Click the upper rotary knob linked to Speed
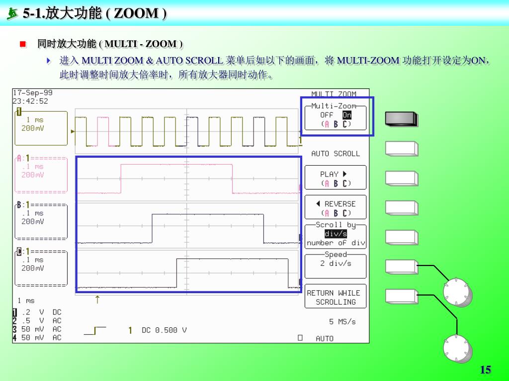Image resolution: width=509 pixels, height=381 pixels. click(457, 292)
